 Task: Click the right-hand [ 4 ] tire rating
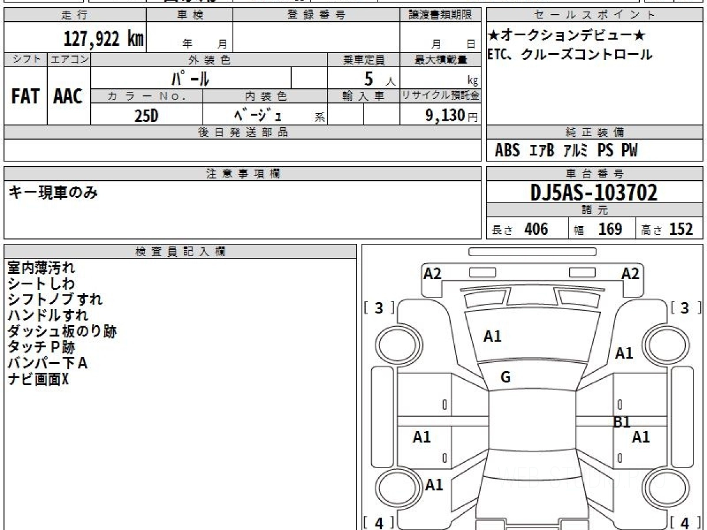pos(685,522)
